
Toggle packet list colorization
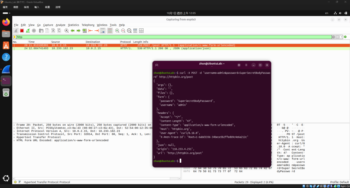point(110,30)
